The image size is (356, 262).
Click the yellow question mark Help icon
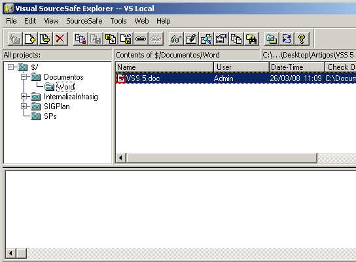point(302,39)
